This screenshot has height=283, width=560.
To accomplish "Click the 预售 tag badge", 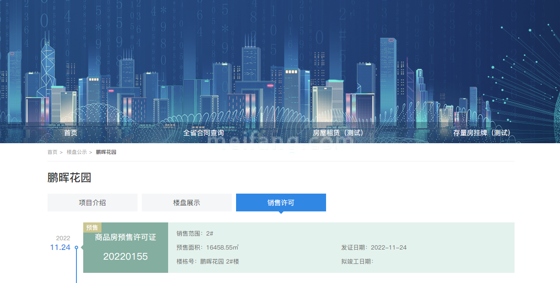I will [x=92, y=228].
